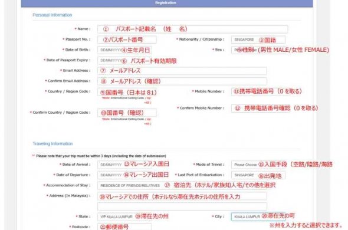Click the second Address line field
This screenshot has width=348, height=230.
[182, 206]
